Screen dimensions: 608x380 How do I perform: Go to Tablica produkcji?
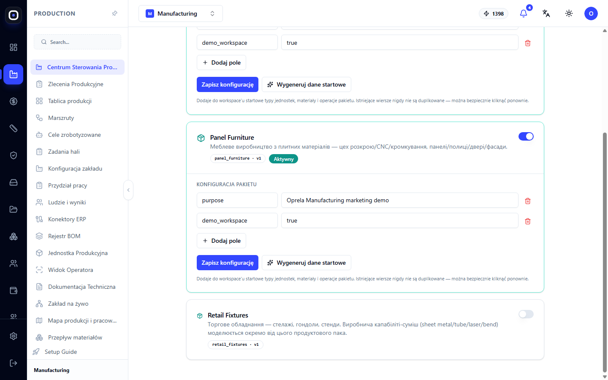coord(77,101)
